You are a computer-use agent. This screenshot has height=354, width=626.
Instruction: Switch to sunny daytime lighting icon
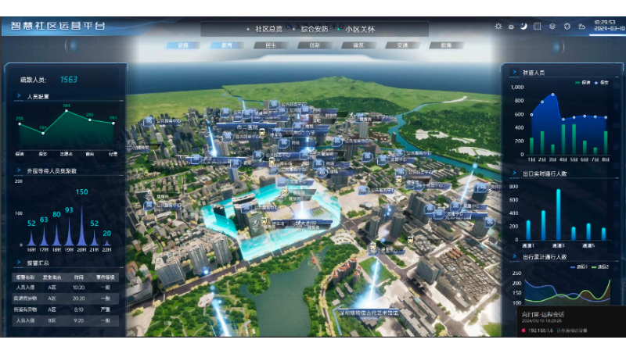[x=498, y=27]
